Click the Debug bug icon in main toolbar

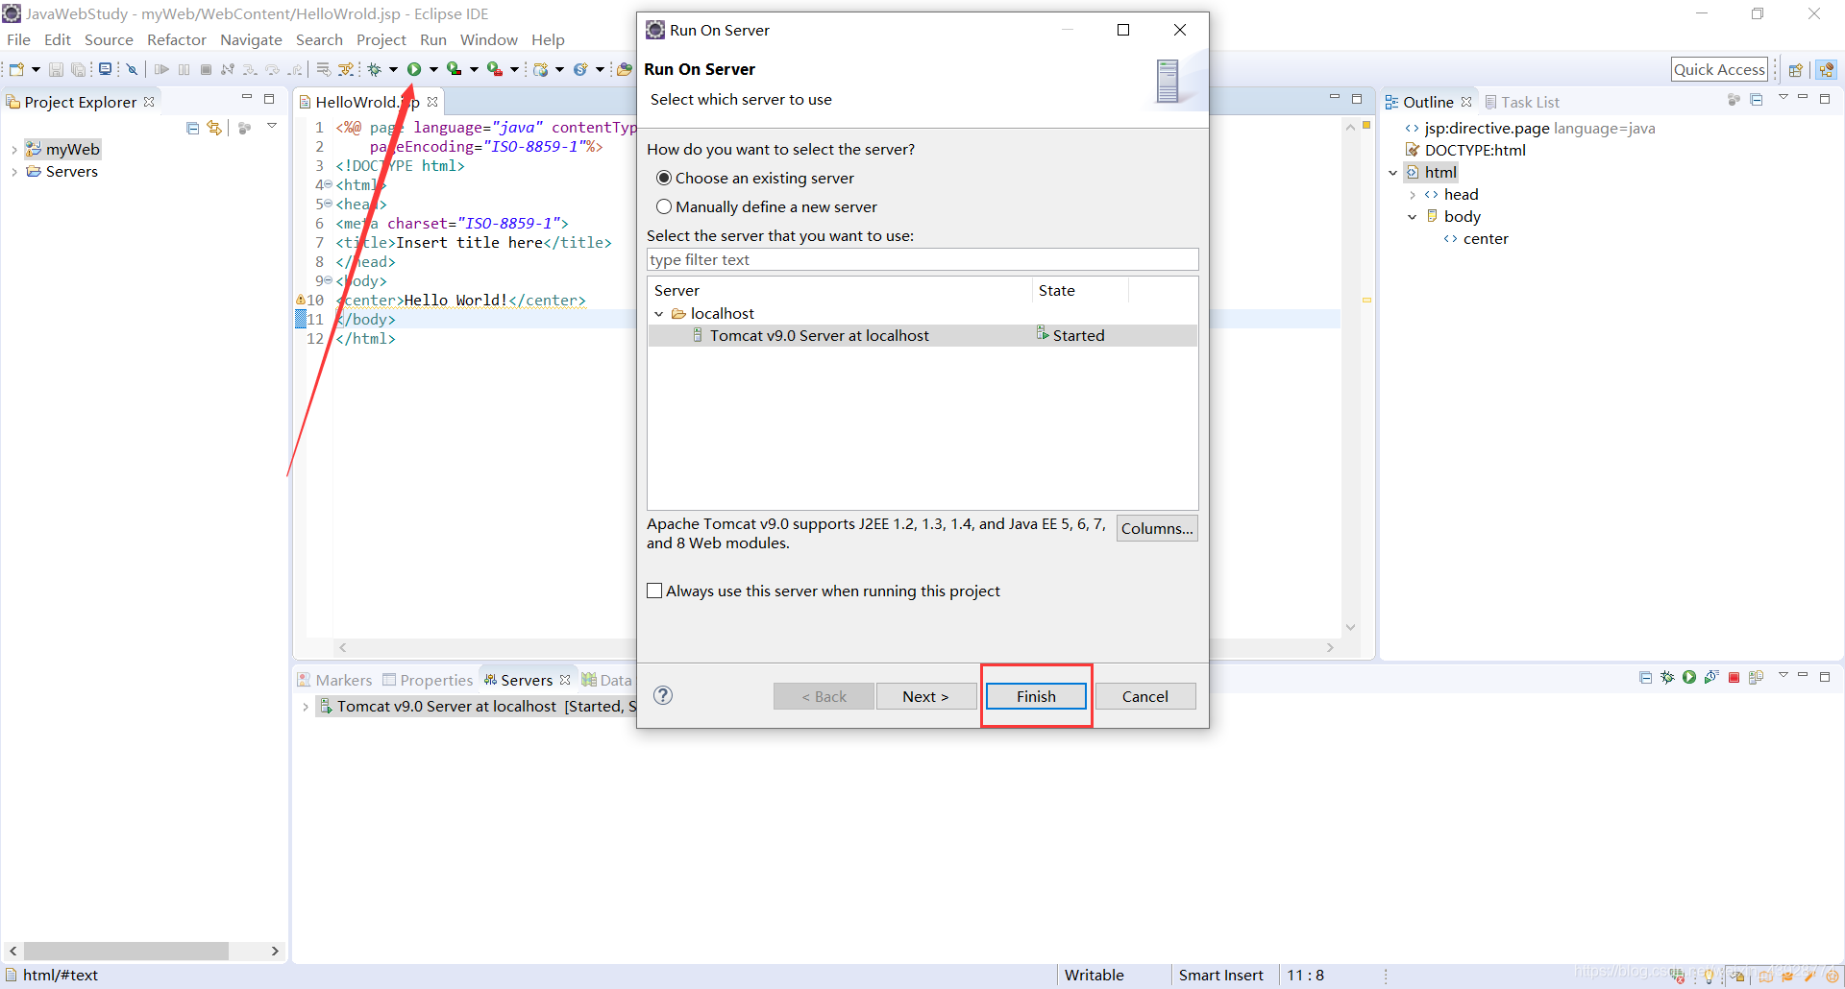pos(375,69)
